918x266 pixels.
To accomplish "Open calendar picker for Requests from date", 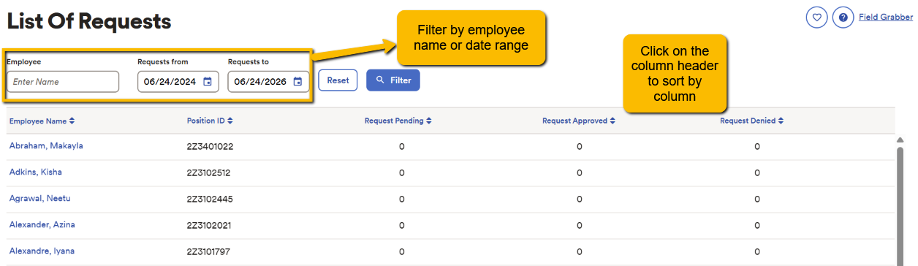I will pos(207,82).
